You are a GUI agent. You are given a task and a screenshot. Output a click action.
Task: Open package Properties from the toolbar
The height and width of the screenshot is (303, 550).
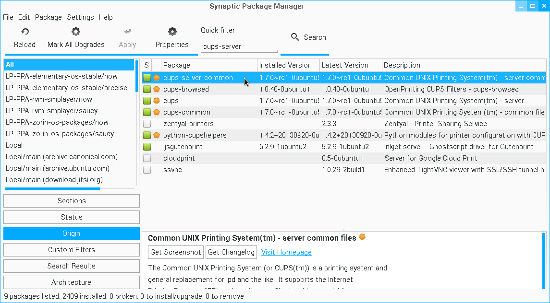point(172,32)
